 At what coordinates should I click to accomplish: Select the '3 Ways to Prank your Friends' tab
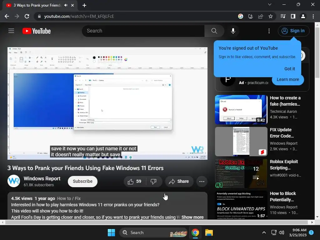pos(37,5)
